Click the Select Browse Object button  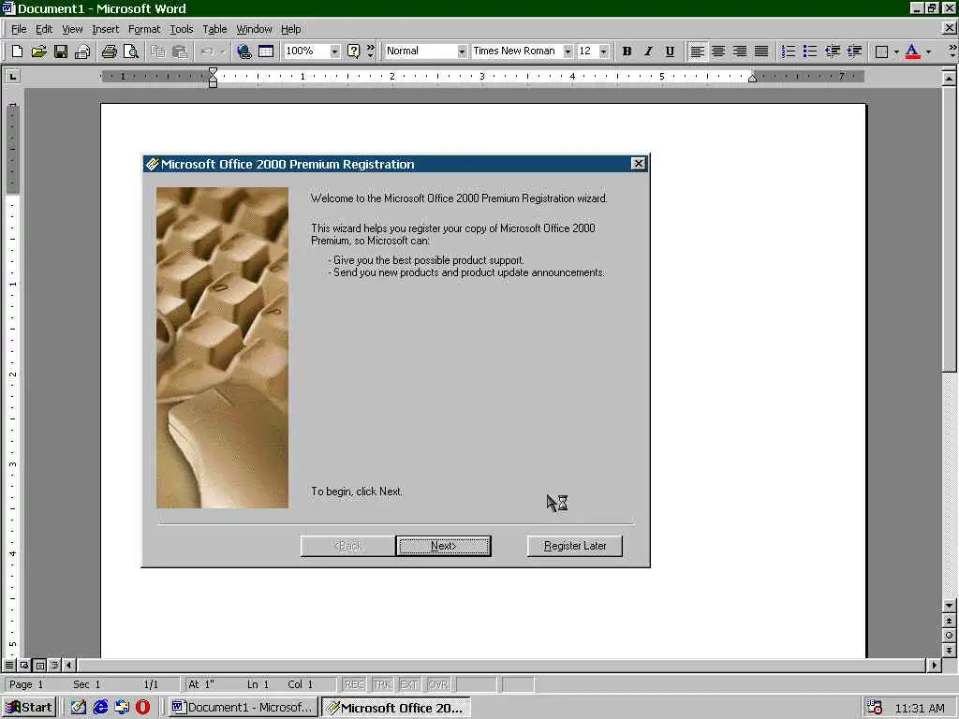pyautogui.click(x=949, y=636)
